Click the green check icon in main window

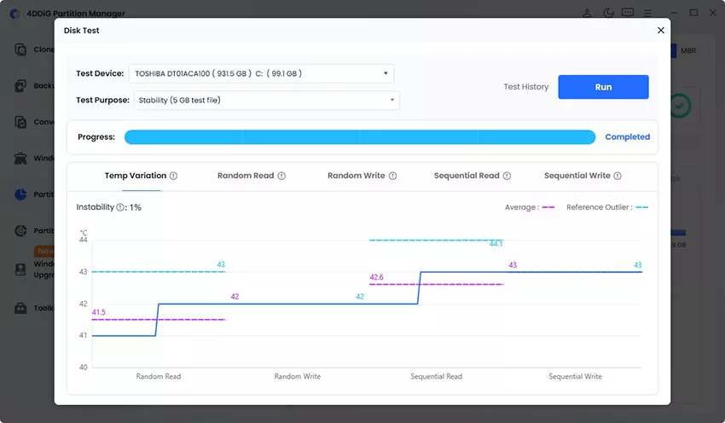coord(680,106)
